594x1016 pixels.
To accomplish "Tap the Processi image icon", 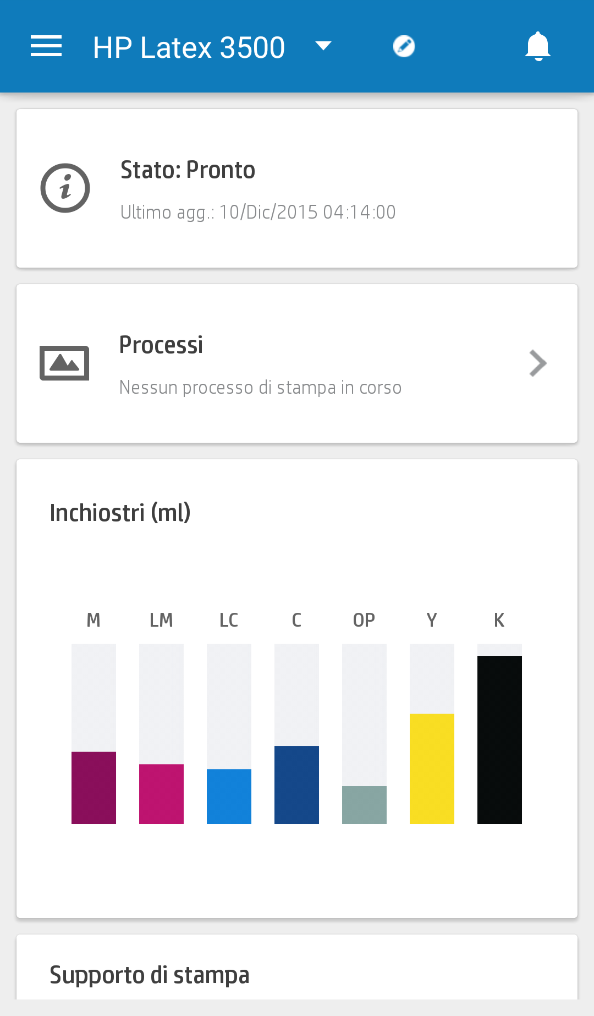I will click(64, 363).
